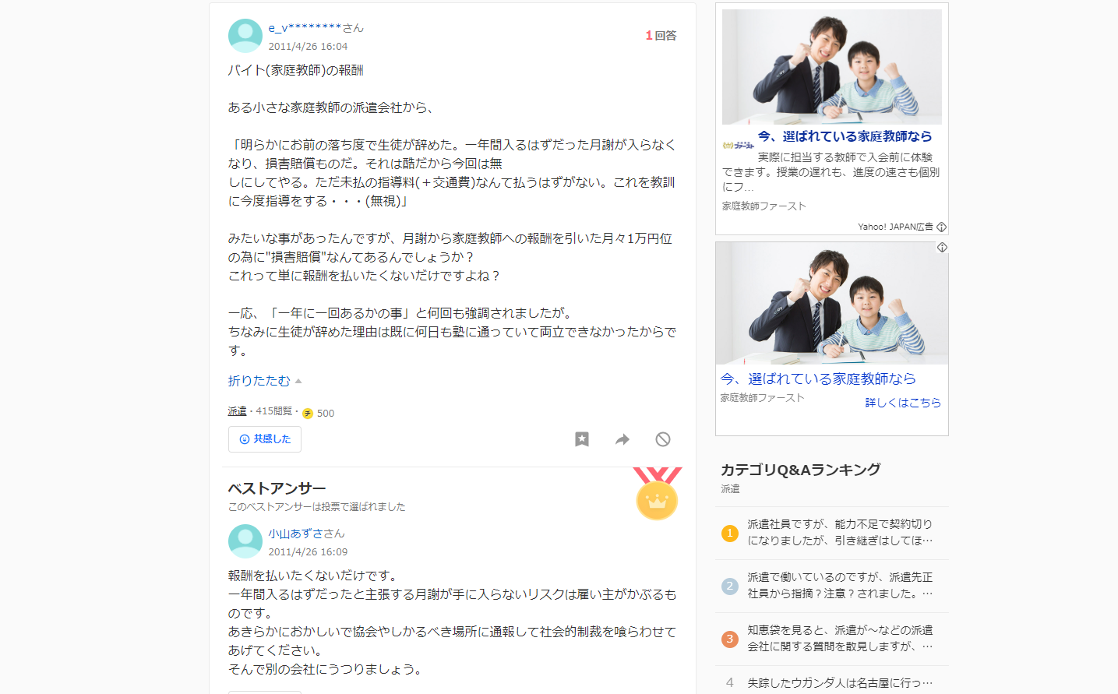Open the Yahoo! JAPAN ad info icon

(x=941, y=227)
